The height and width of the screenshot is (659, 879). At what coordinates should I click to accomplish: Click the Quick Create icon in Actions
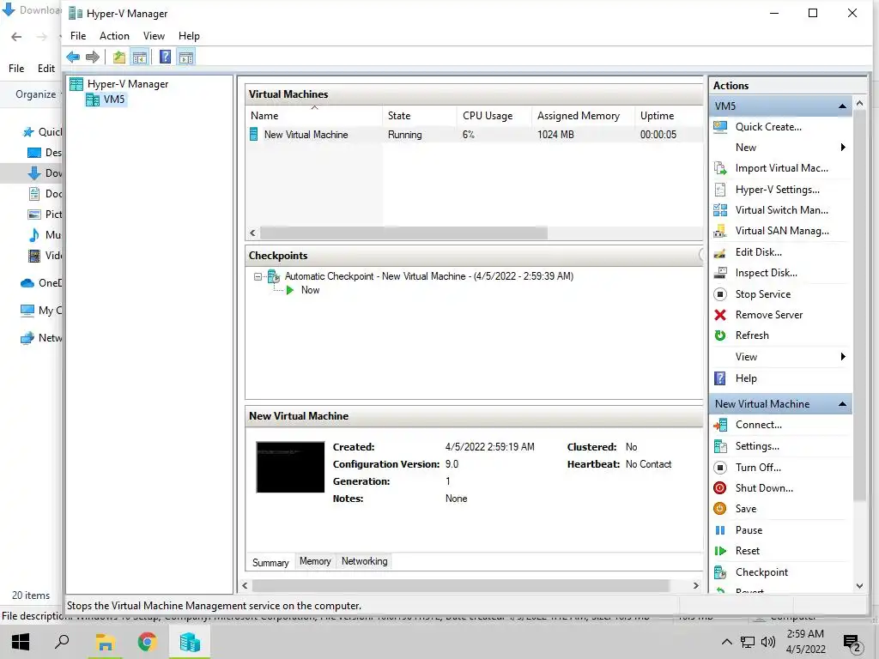720,127
